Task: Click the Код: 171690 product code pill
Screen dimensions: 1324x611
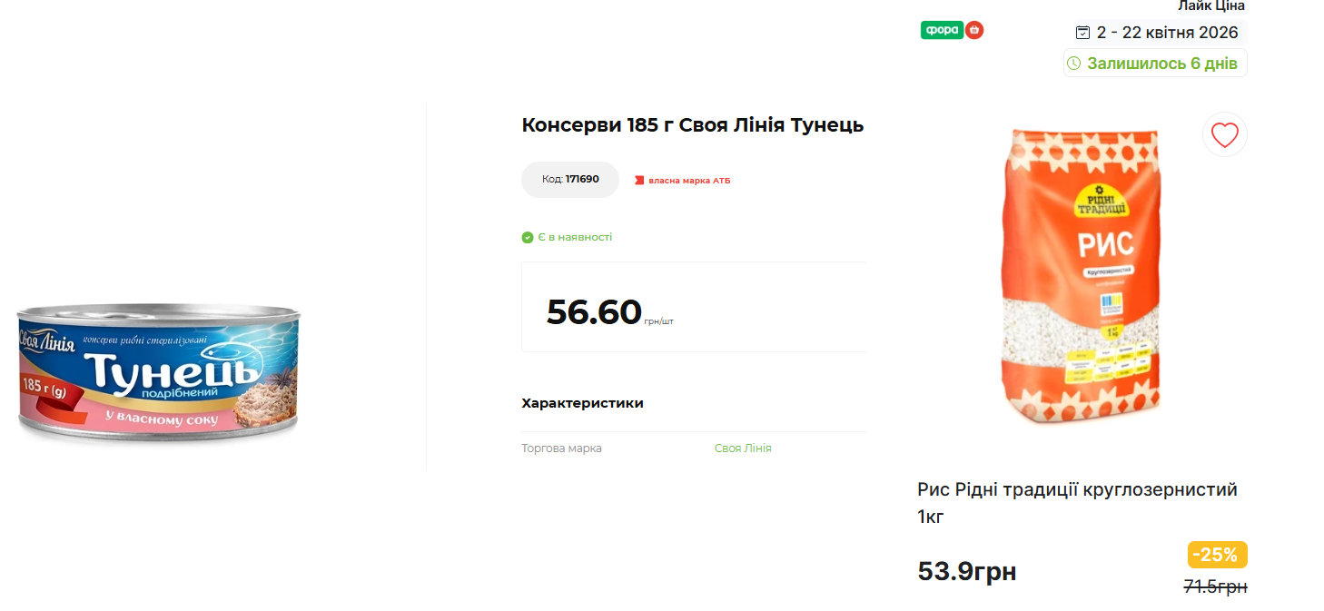Action: pyautogui.click(x=570, y=180)
